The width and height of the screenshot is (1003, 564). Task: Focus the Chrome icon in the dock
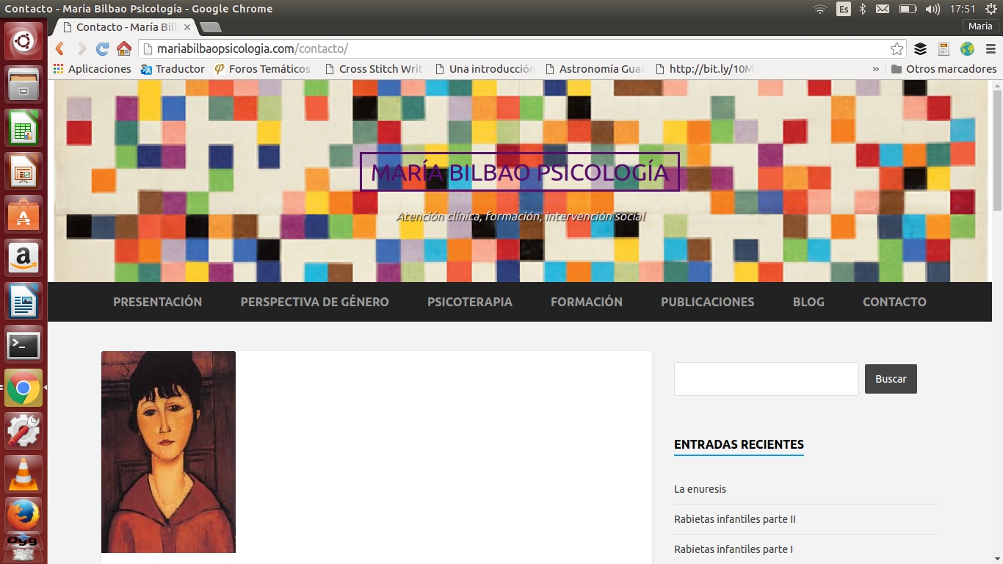coord(23,388)
